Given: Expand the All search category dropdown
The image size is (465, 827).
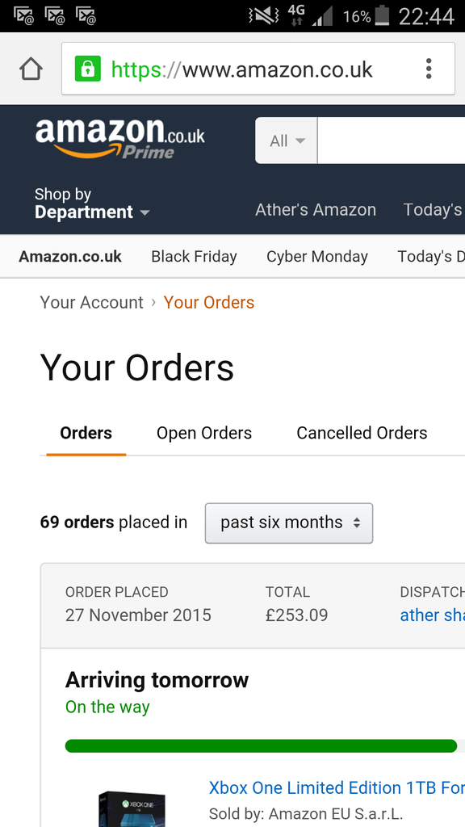Looking at the screenshot, I should [x=287, y=141].
